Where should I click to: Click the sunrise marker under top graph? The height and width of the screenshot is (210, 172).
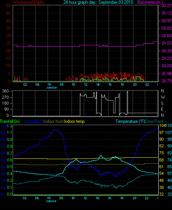51,88
